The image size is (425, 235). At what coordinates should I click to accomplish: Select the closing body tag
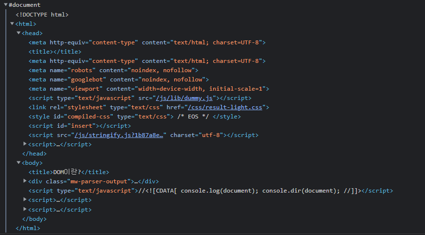(34, 219)
